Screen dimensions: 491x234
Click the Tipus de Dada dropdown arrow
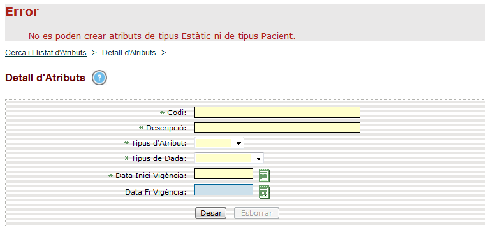[258, 158]
